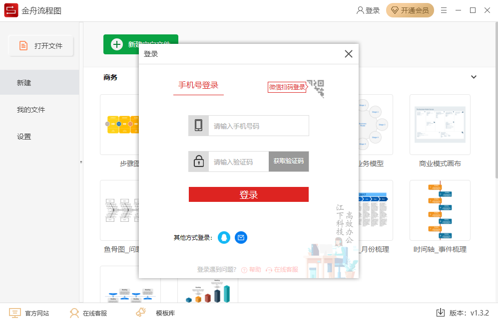Click the lock icon left of the verification code field
This screenshot has width=498, height=323.
point(198,161)
